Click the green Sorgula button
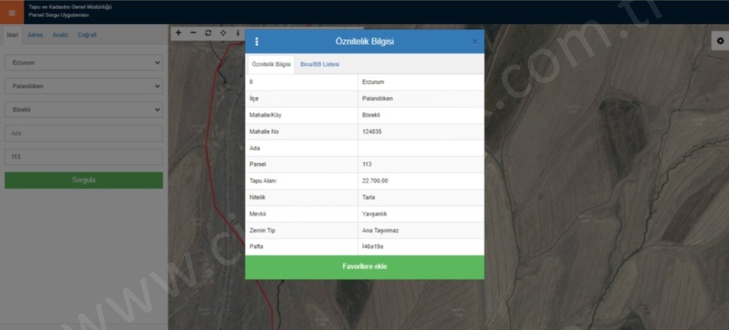Viewport: 729px width, 330px height. (x=84, y=180)
